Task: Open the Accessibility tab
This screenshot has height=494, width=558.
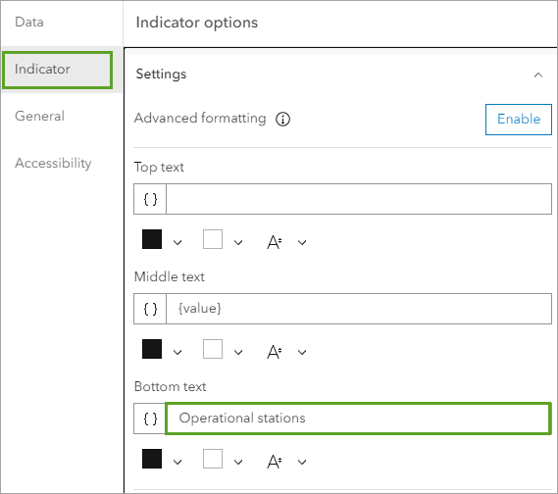Action: coord(53,164)
